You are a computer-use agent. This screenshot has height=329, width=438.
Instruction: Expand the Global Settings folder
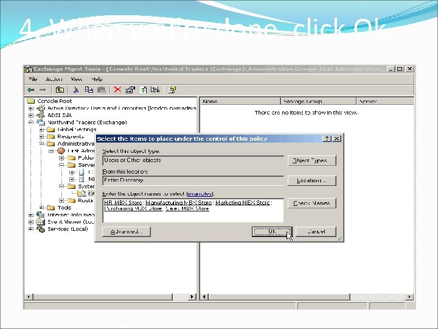click(41, 130)
